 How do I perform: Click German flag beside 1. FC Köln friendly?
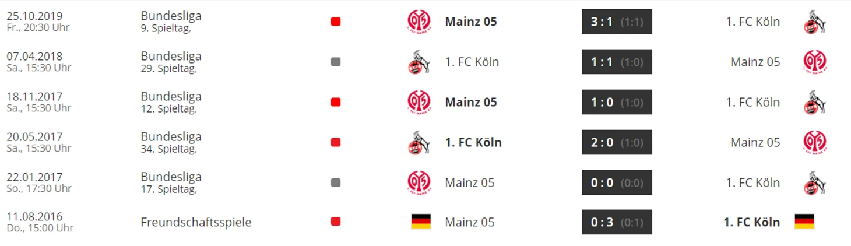(804, 222)
